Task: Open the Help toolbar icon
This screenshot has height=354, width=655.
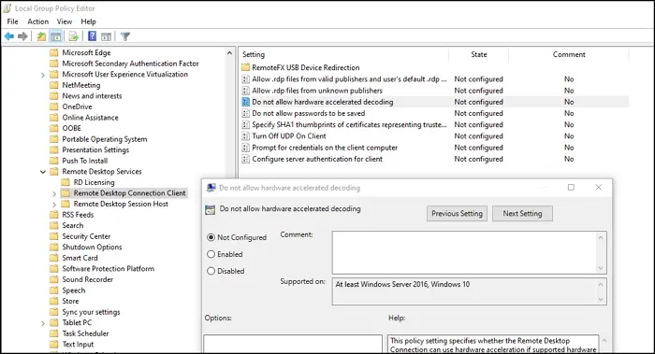Action: pyautogui.click(x=93, y=36)
